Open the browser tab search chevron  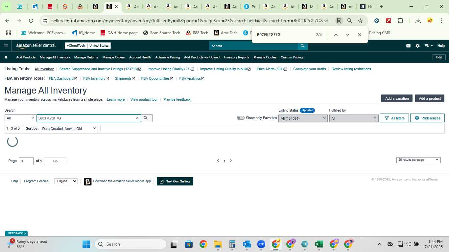[6, 7]
